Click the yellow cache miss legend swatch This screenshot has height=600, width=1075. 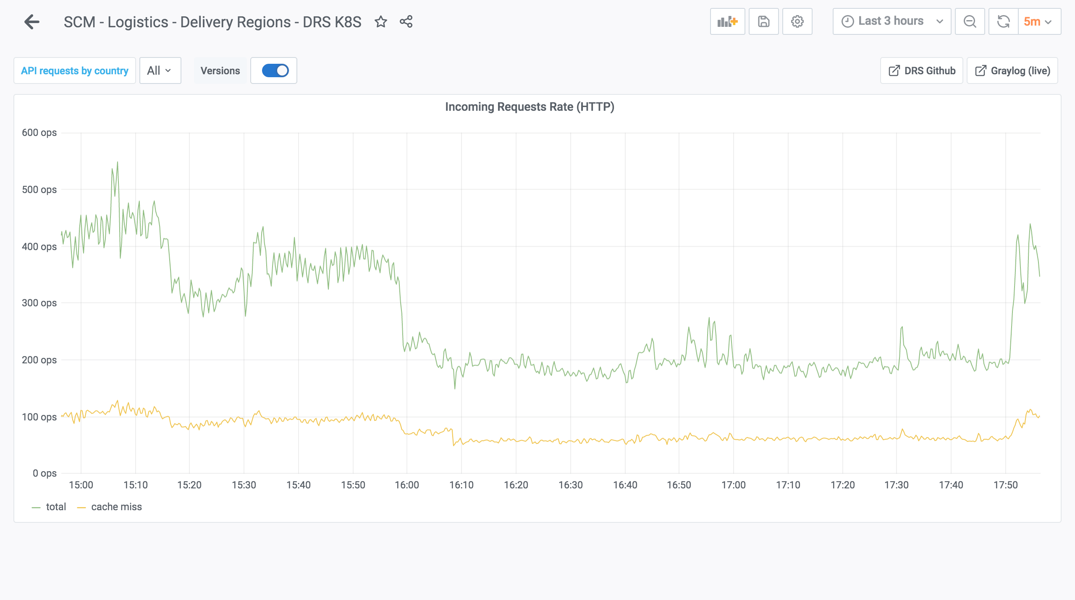tap(81, 508)
